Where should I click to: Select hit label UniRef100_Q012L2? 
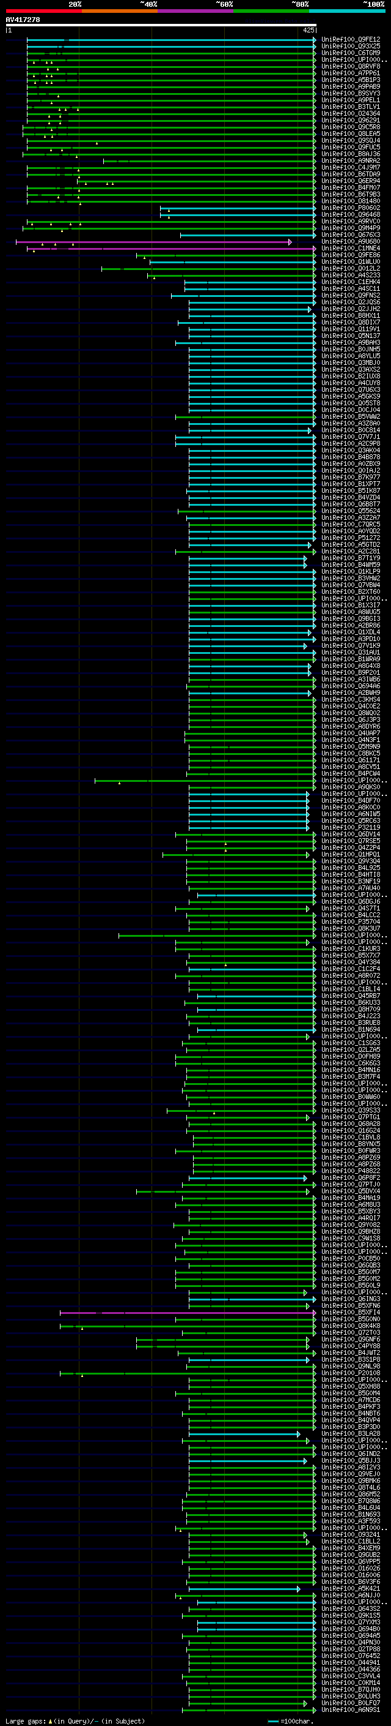(351, 268)
